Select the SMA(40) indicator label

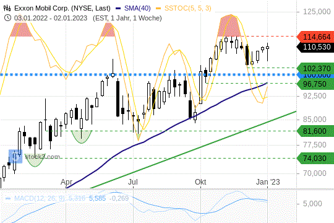click(x=137, y=8)
